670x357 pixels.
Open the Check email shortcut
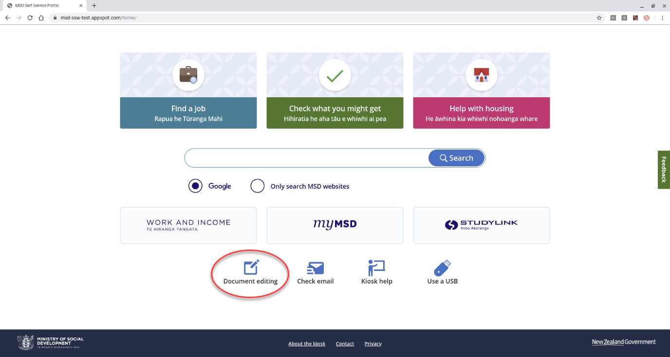315,273
